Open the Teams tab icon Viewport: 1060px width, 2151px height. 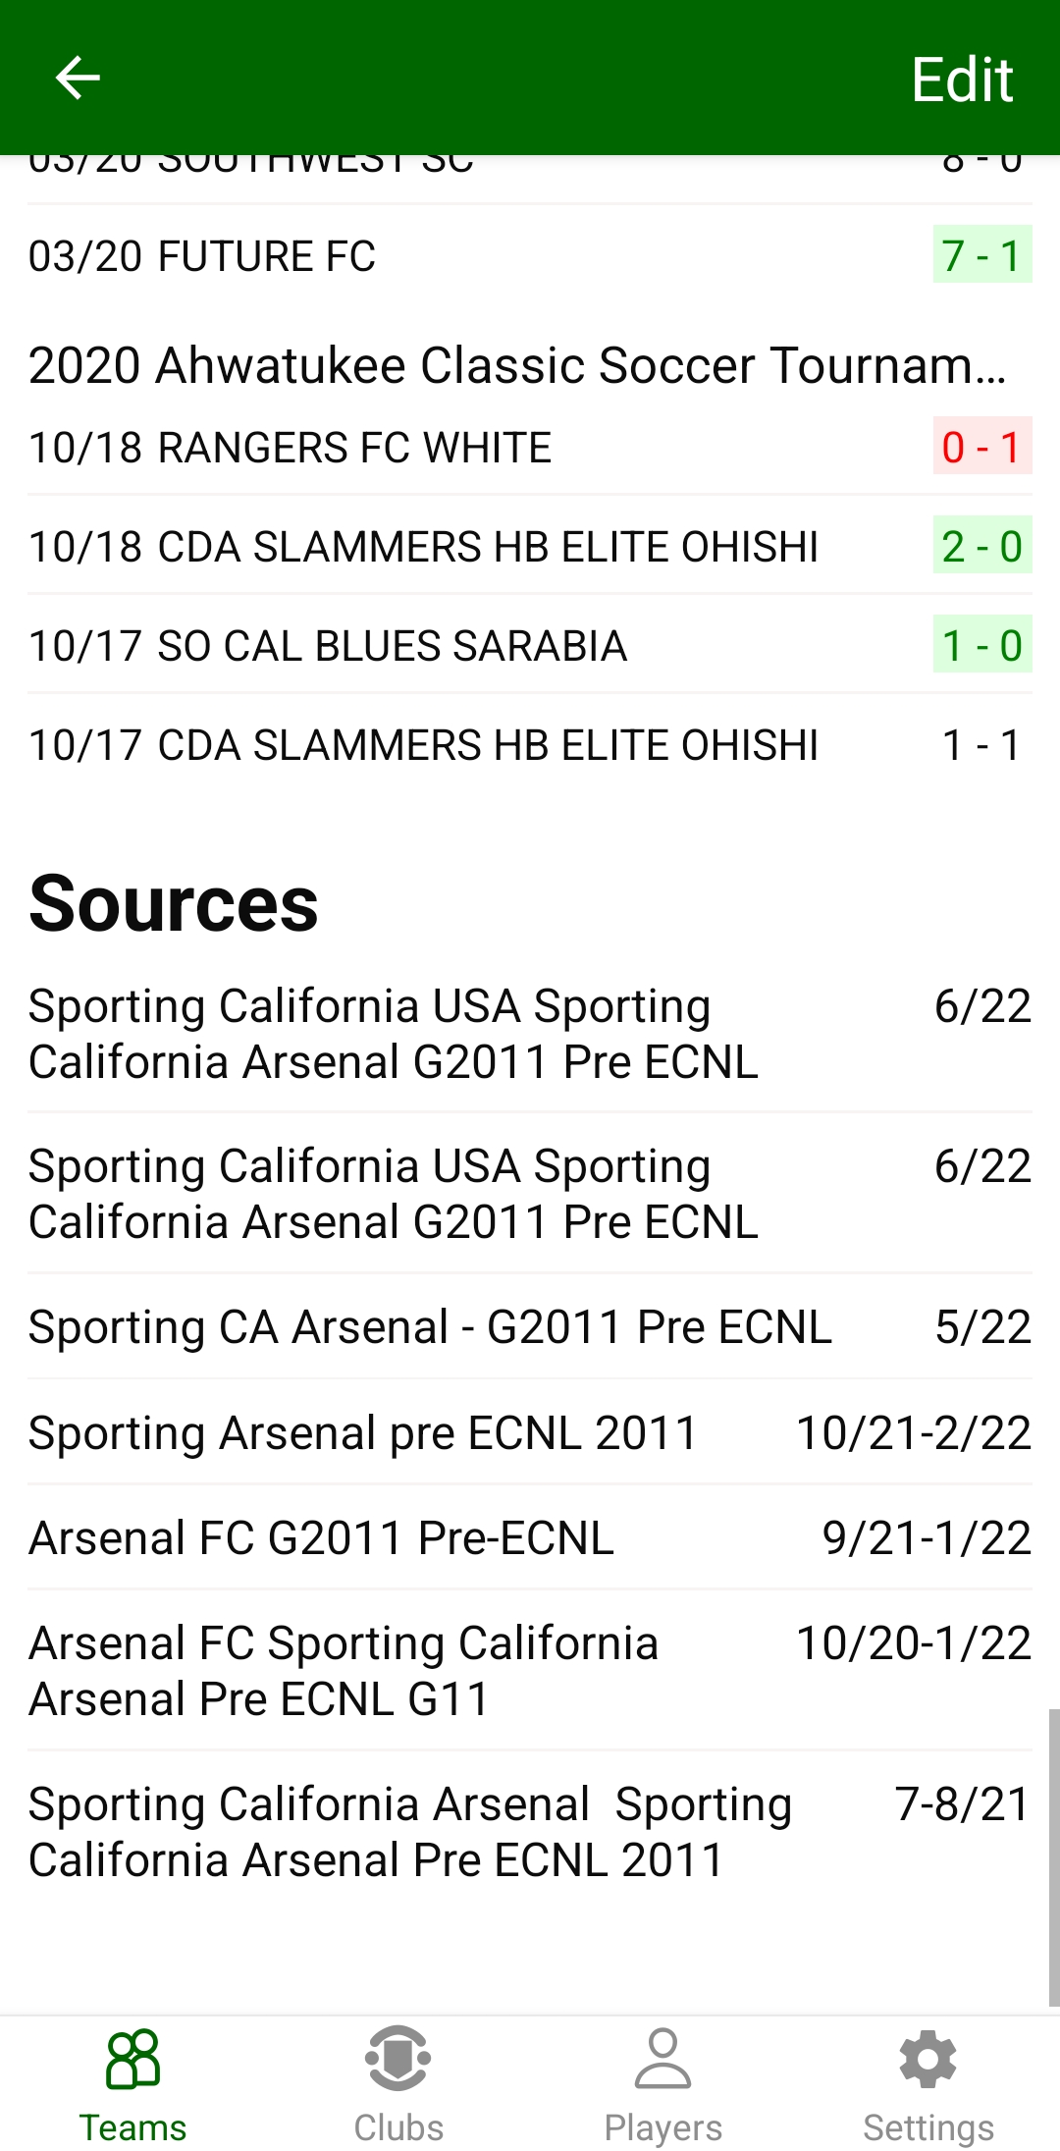coord(132,2059)
